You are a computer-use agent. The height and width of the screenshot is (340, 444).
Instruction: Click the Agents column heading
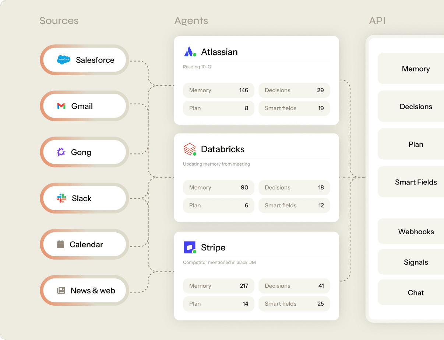[191, 21]
